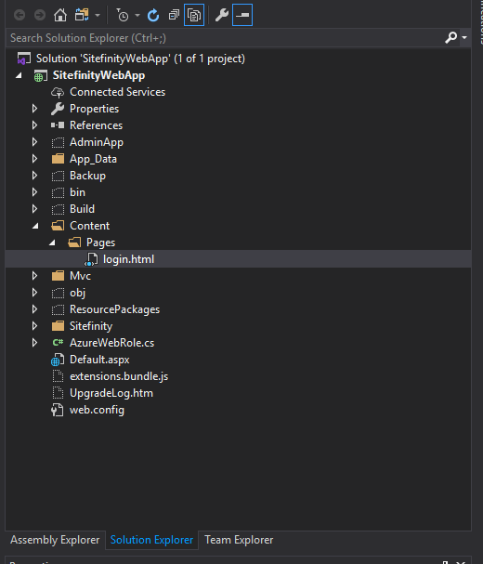Expand the App_Data folder
The image size is (483, 564).
coord(34,159)
